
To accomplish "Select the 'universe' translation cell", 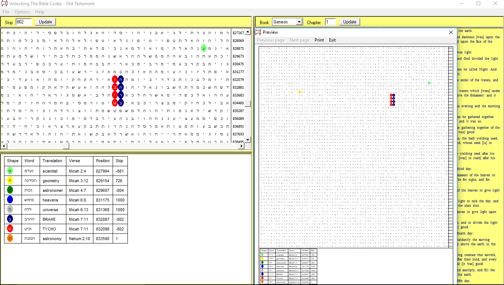I will pos(53,210).
